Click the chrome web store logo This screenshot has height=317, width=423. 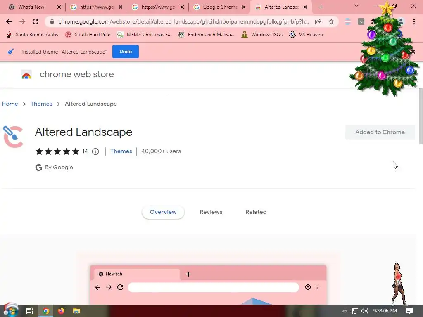(26, 74)
